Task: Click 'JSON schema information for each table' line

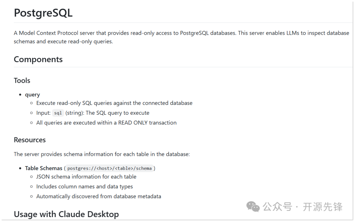Action: point(86,177)
